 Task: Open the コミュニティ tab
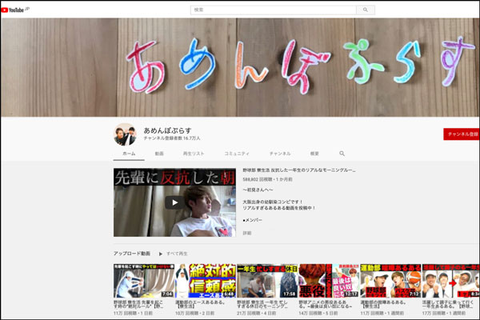(x=236, y=153)
